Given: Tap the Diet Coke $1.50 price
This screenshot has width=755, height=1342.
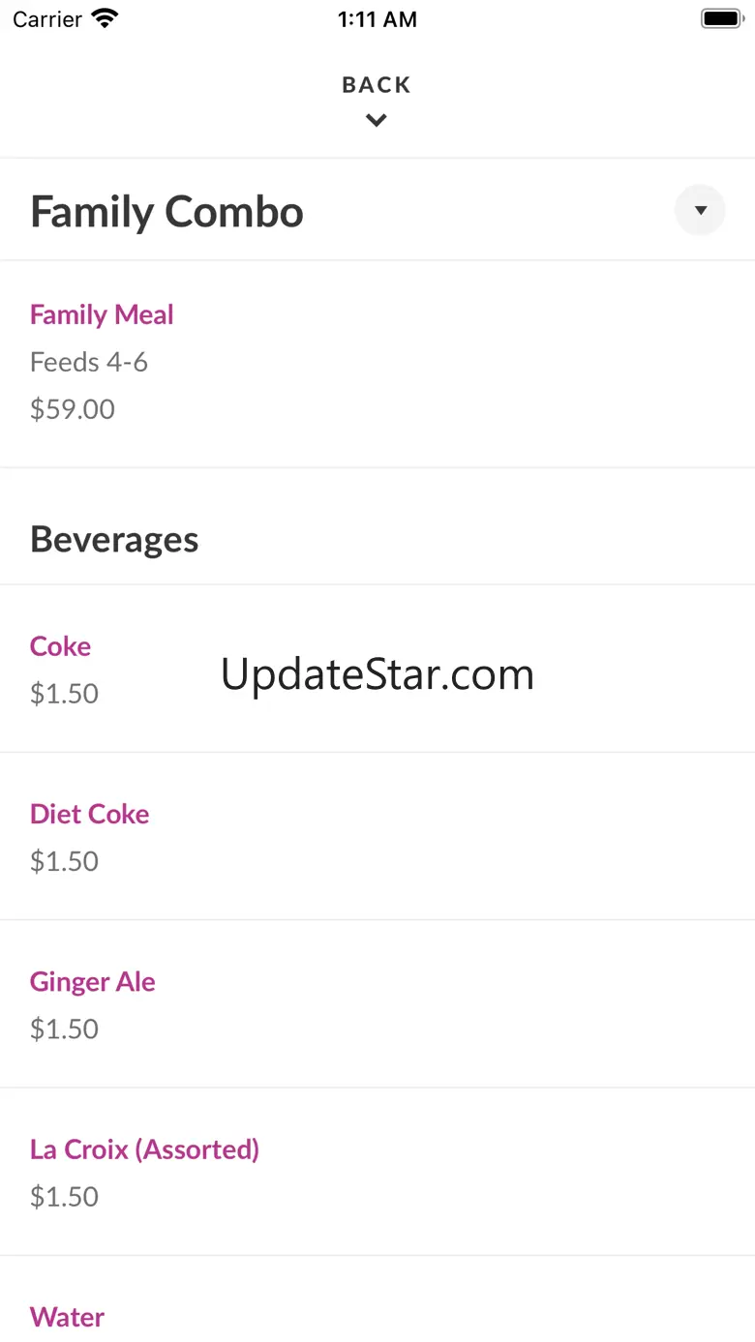Looking at the screenshot, I should point(64,861).
